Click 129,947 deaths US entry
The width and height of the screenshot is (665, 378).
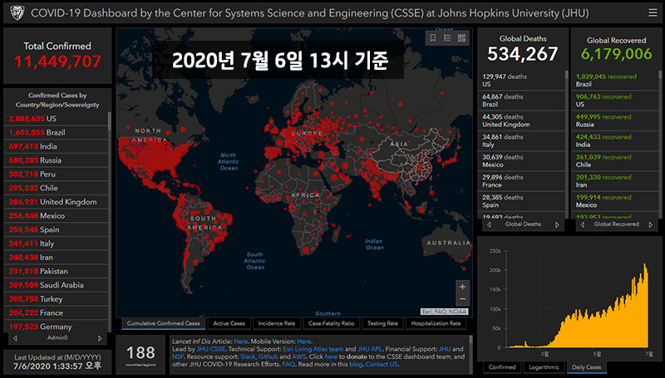[x=521, y=80]
